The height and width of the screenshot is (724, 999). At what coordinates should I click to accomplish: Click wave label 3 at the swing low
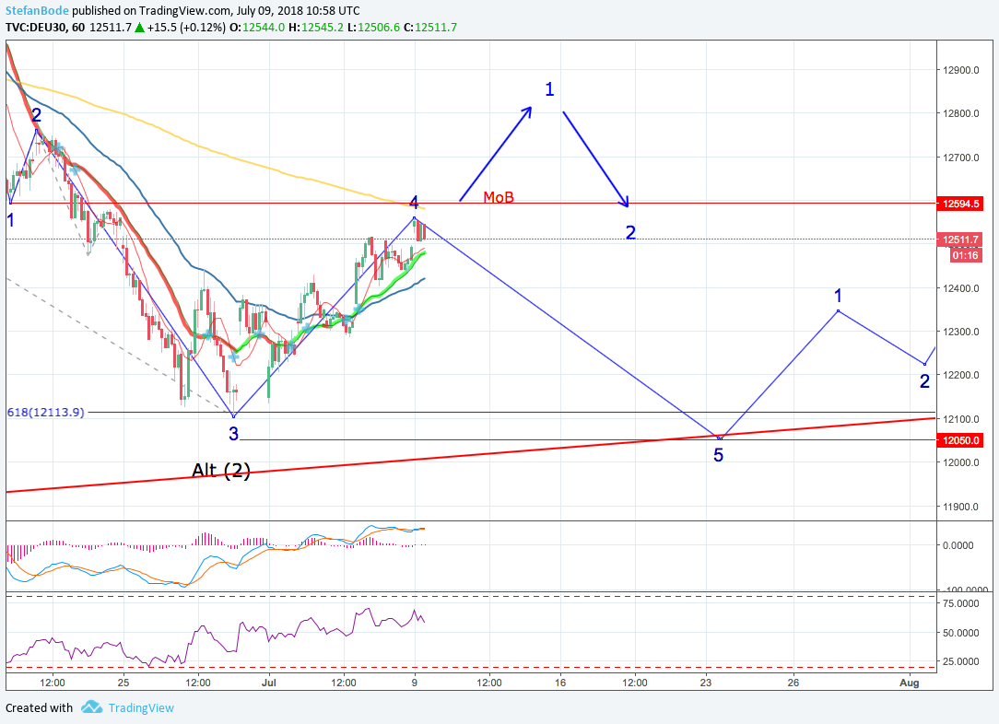click(234, 434)
